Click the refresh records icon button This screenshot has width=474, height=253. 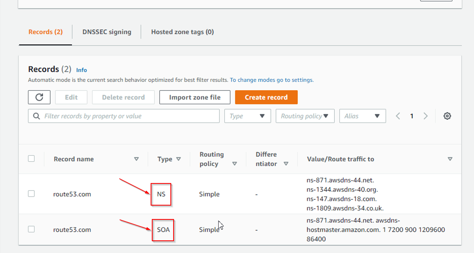(39, 97)
